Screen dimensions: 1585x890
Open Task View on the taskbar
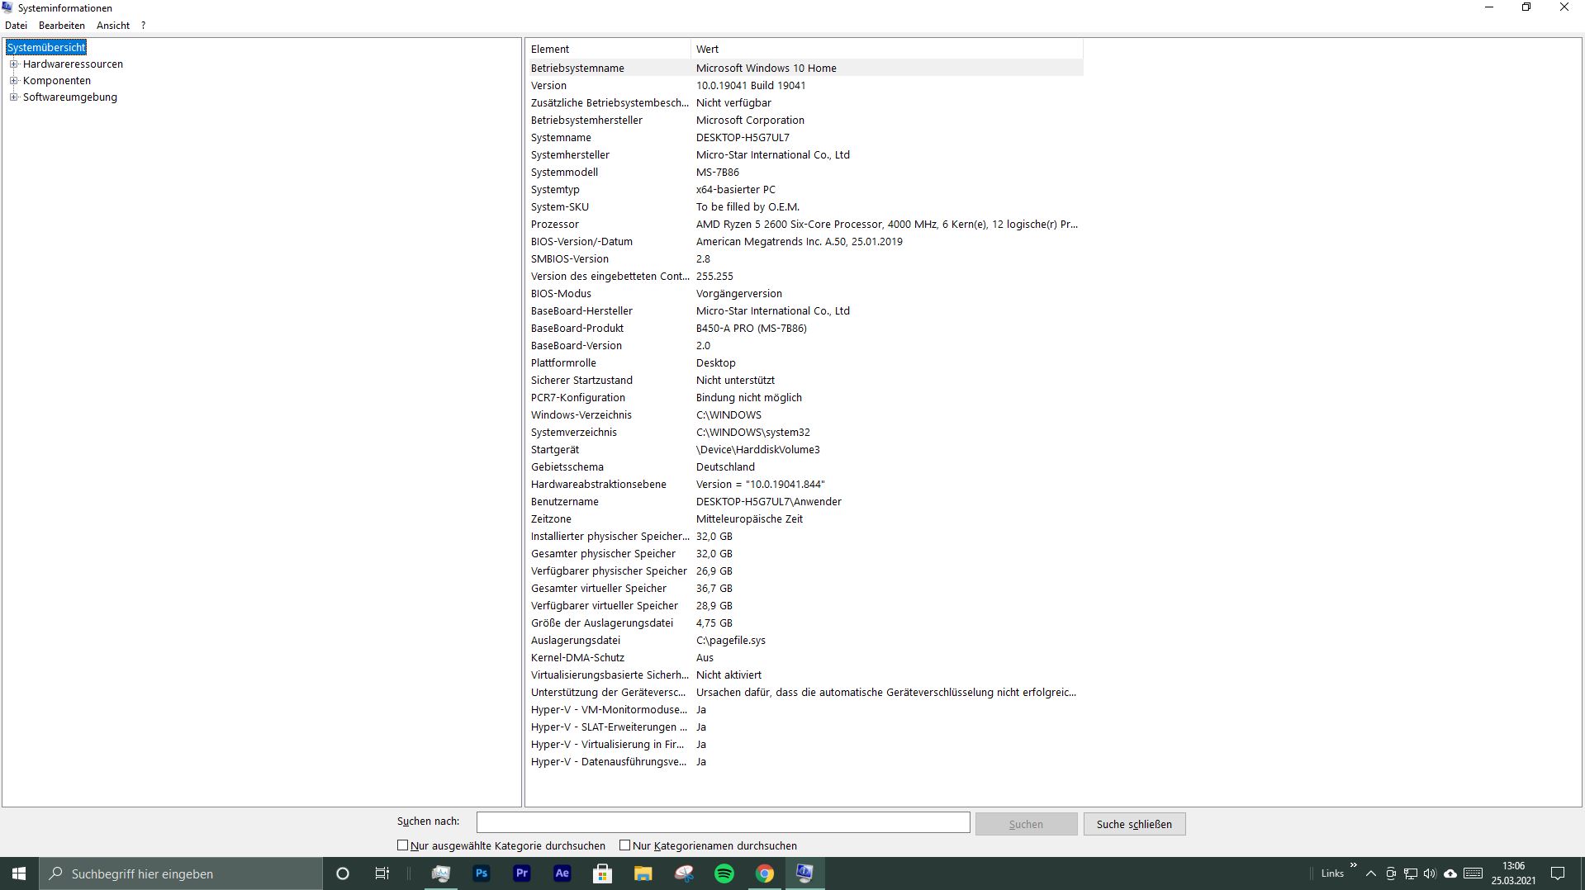tap(382, 873)
